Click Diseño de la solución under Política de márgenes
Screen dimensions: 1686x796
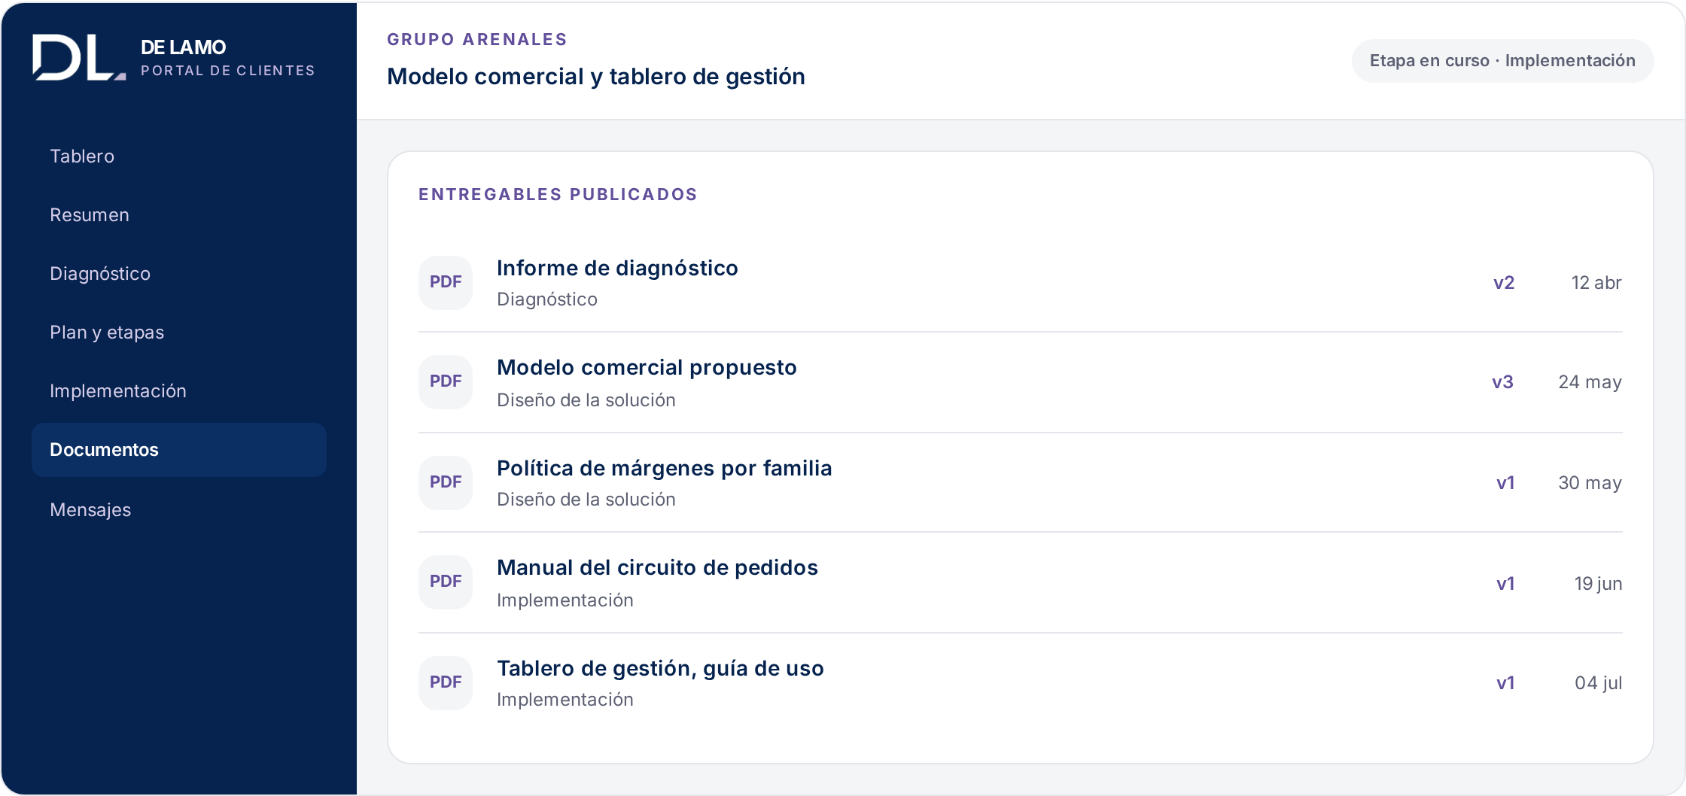pos(586,500)
